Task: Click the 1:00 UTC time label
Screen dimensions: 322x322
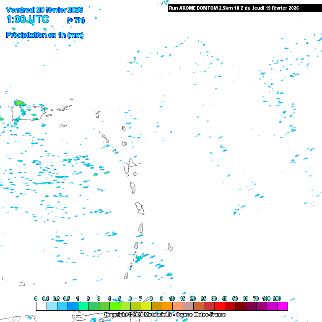Action: tap(28, 19)
